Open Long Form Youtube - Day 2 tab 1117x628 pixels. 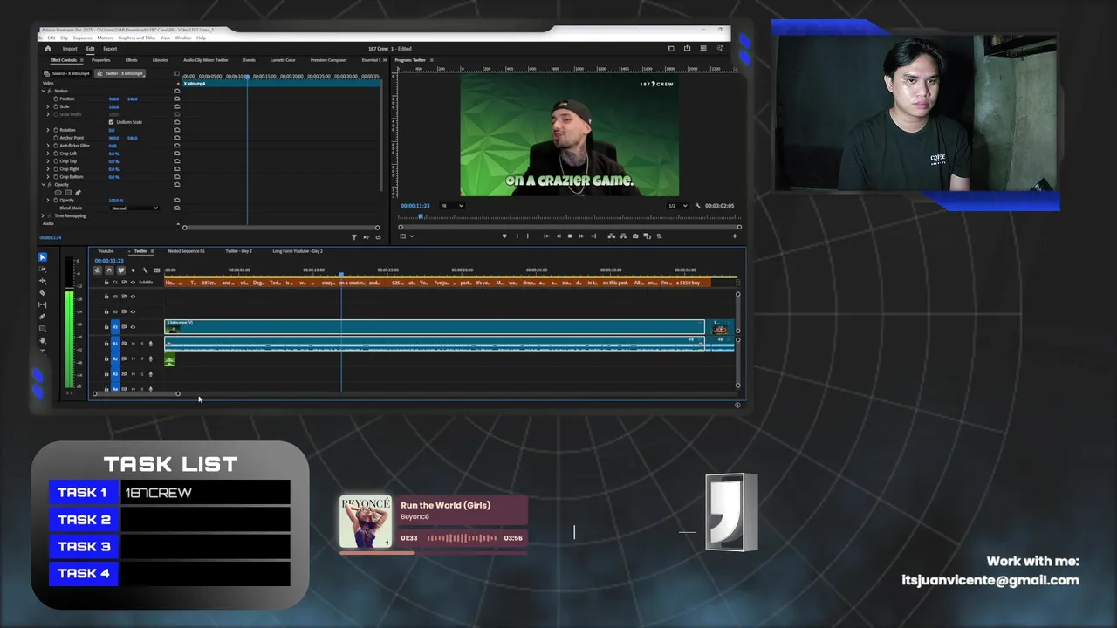(297, 251)
